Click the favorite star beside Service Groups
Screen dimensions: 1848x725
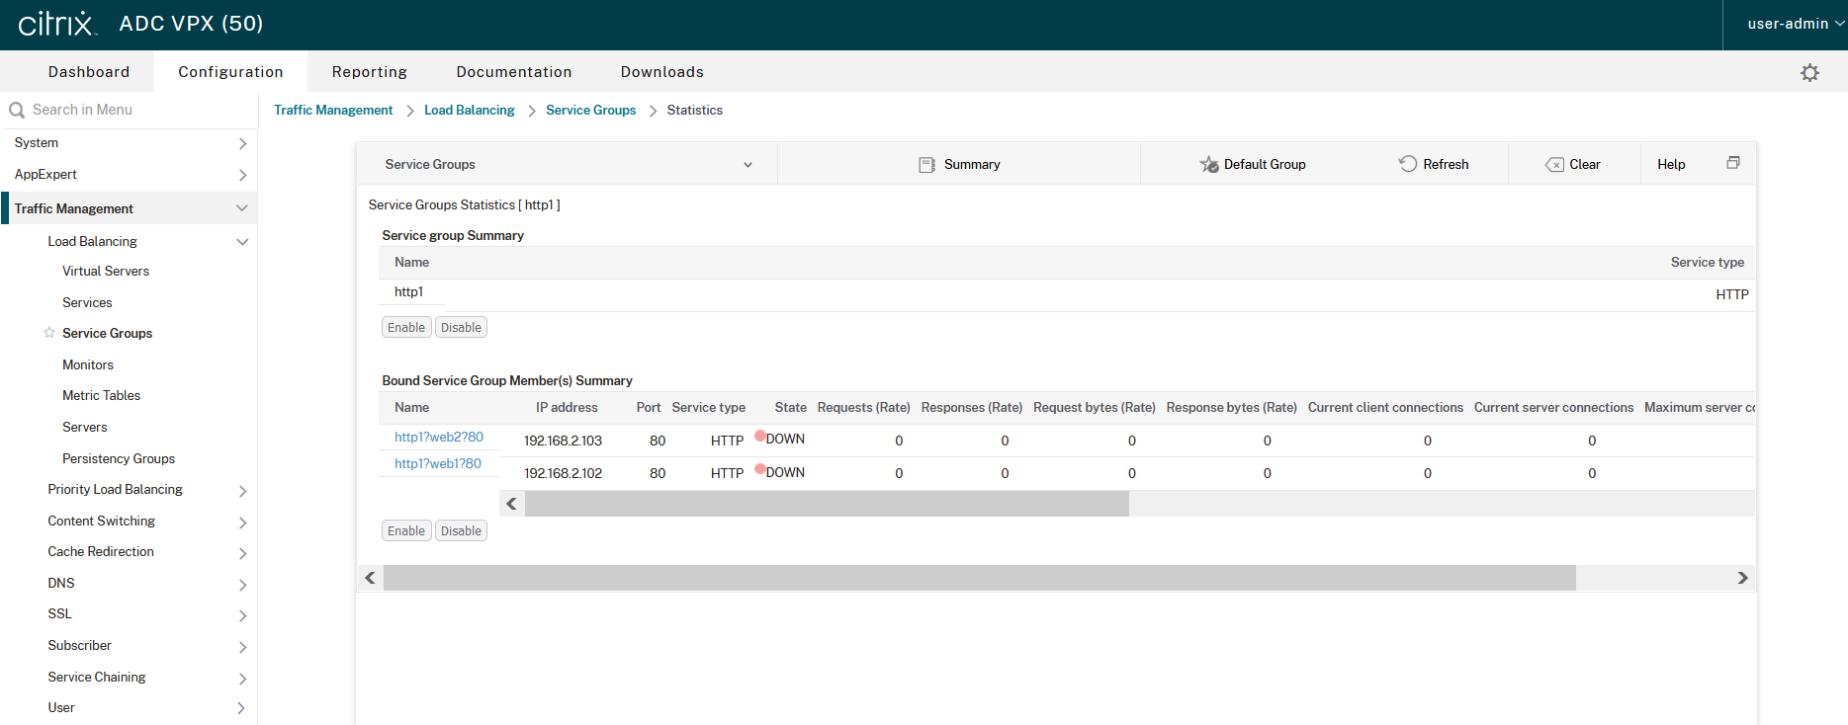[49, 333]
